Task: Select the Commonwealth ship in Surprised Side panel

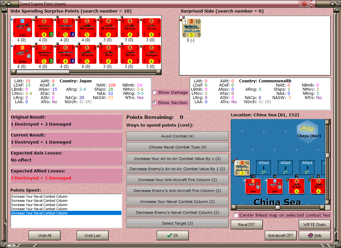Action: 192,28
